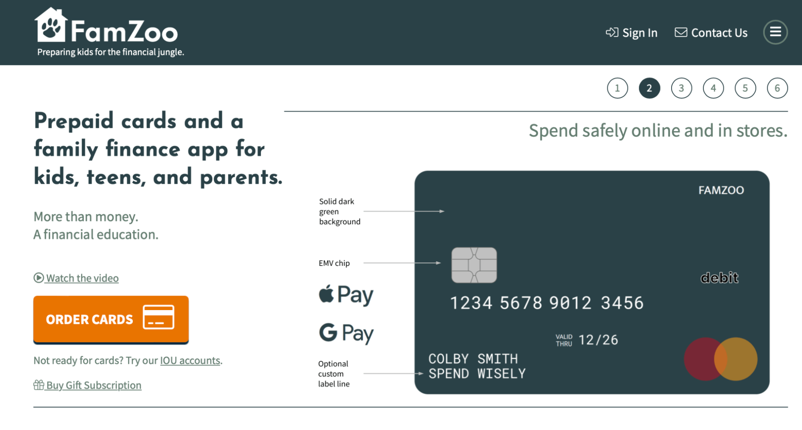Image resolution: width=802 pixels, height=430 pixels.
Task: Click carousel slide 4 progress dot
Action: tap(713, 88)
